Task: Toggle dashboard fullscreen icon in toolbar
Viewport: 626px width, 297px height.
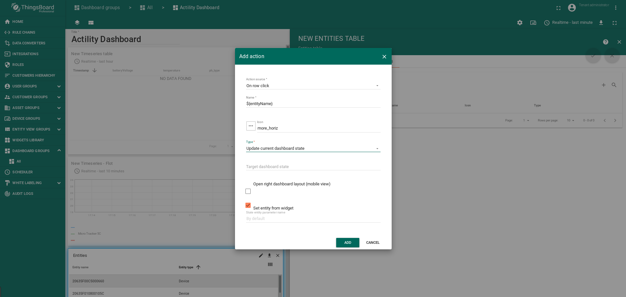Action: coord(615,23)
